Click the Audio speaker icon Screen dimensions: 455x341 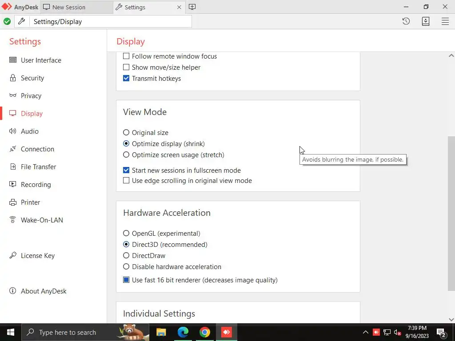coord(13,131)
